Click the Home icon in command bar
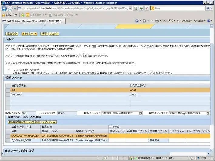The image size is (215, 161). 137,21
